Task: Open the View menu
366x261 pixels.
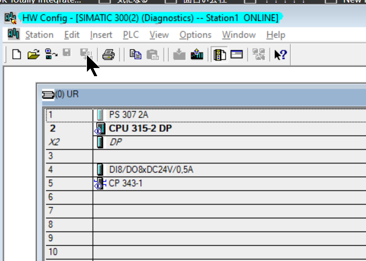Action: [159, 35]
